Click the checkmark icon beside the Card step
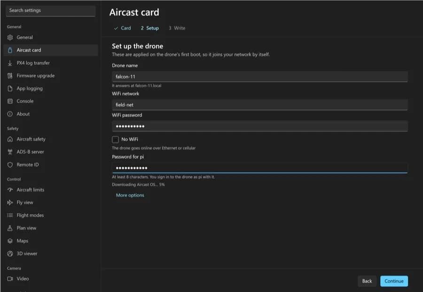This screenshot has width=423, height=292. click(116, 28)
